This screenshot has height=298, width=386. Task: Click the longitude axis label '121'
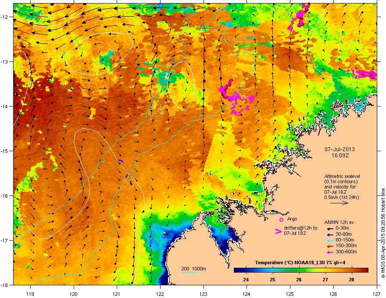click(x=117, y=294)
